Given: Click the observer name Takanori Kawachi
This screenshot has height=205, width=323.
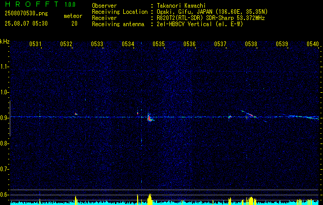Looking at the screenshot, I should click(x=181, y=6).
